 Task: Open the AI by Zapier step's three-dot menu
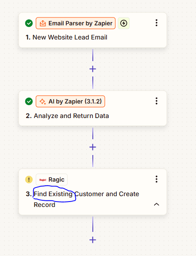click(x=157, y=101)
